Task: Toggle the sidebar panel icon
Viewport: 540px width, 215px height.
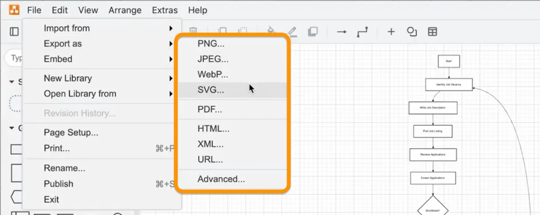Action: coord(14,32)
